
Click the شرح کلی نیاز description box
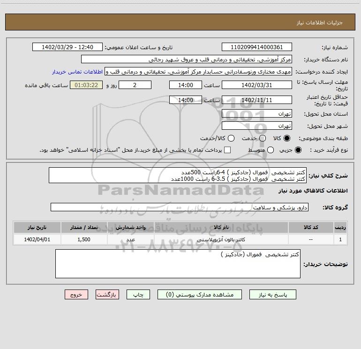pos(178,175)
